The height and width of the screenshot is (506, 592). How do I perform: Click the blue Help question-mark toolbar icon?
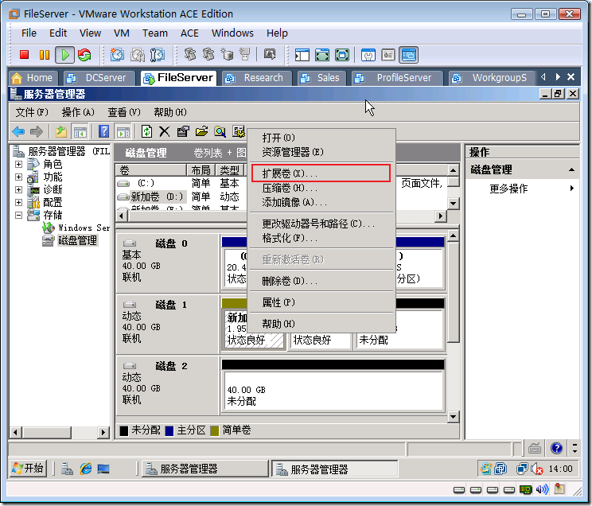(x=103, y=131)
